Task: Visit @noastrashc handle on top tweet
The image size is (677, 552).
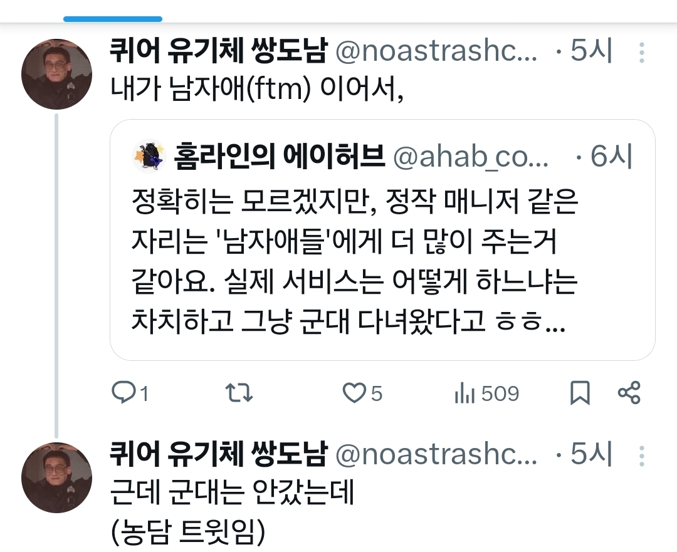Action: [436, 51]
